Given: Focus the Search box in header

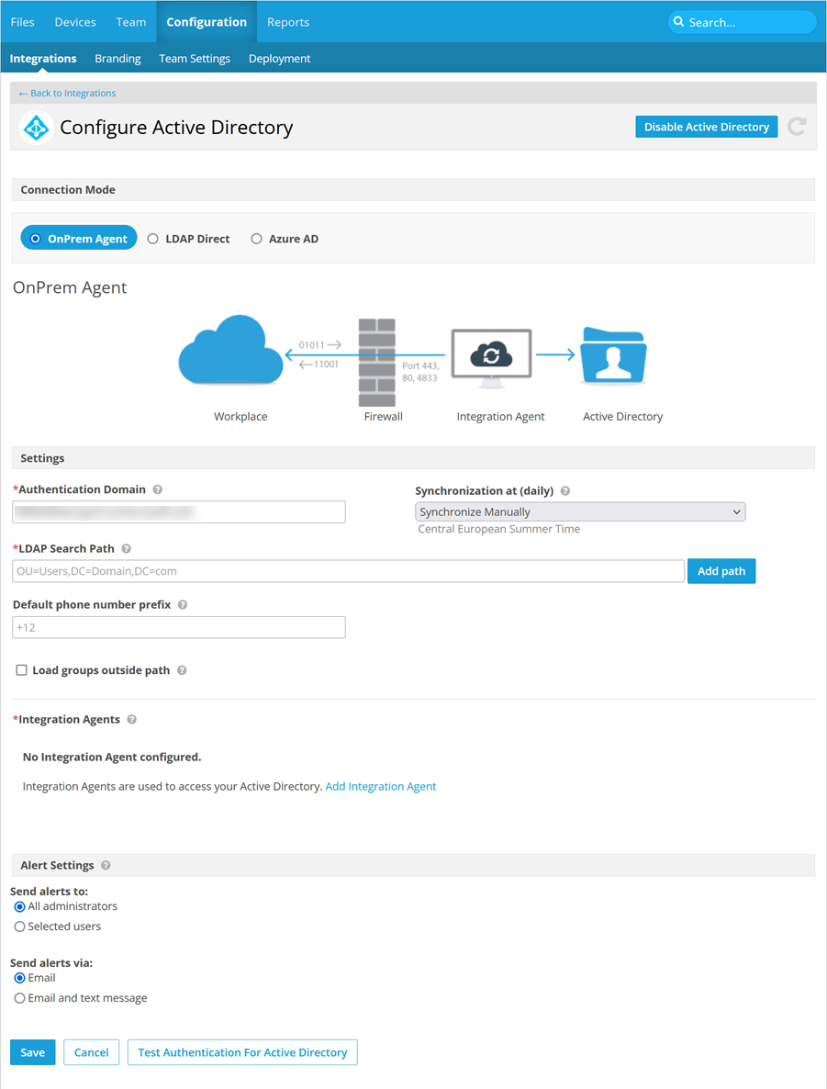Looking at the screenshot, I should click(x=742, y=21).
